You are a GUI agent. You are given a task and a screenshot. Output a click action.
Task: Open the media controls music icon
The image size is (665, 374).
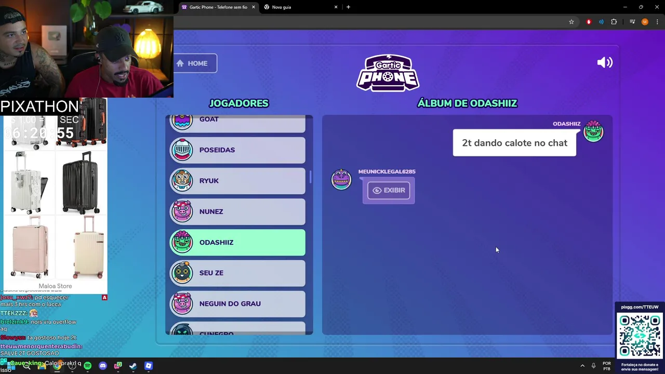click(632, 22)
